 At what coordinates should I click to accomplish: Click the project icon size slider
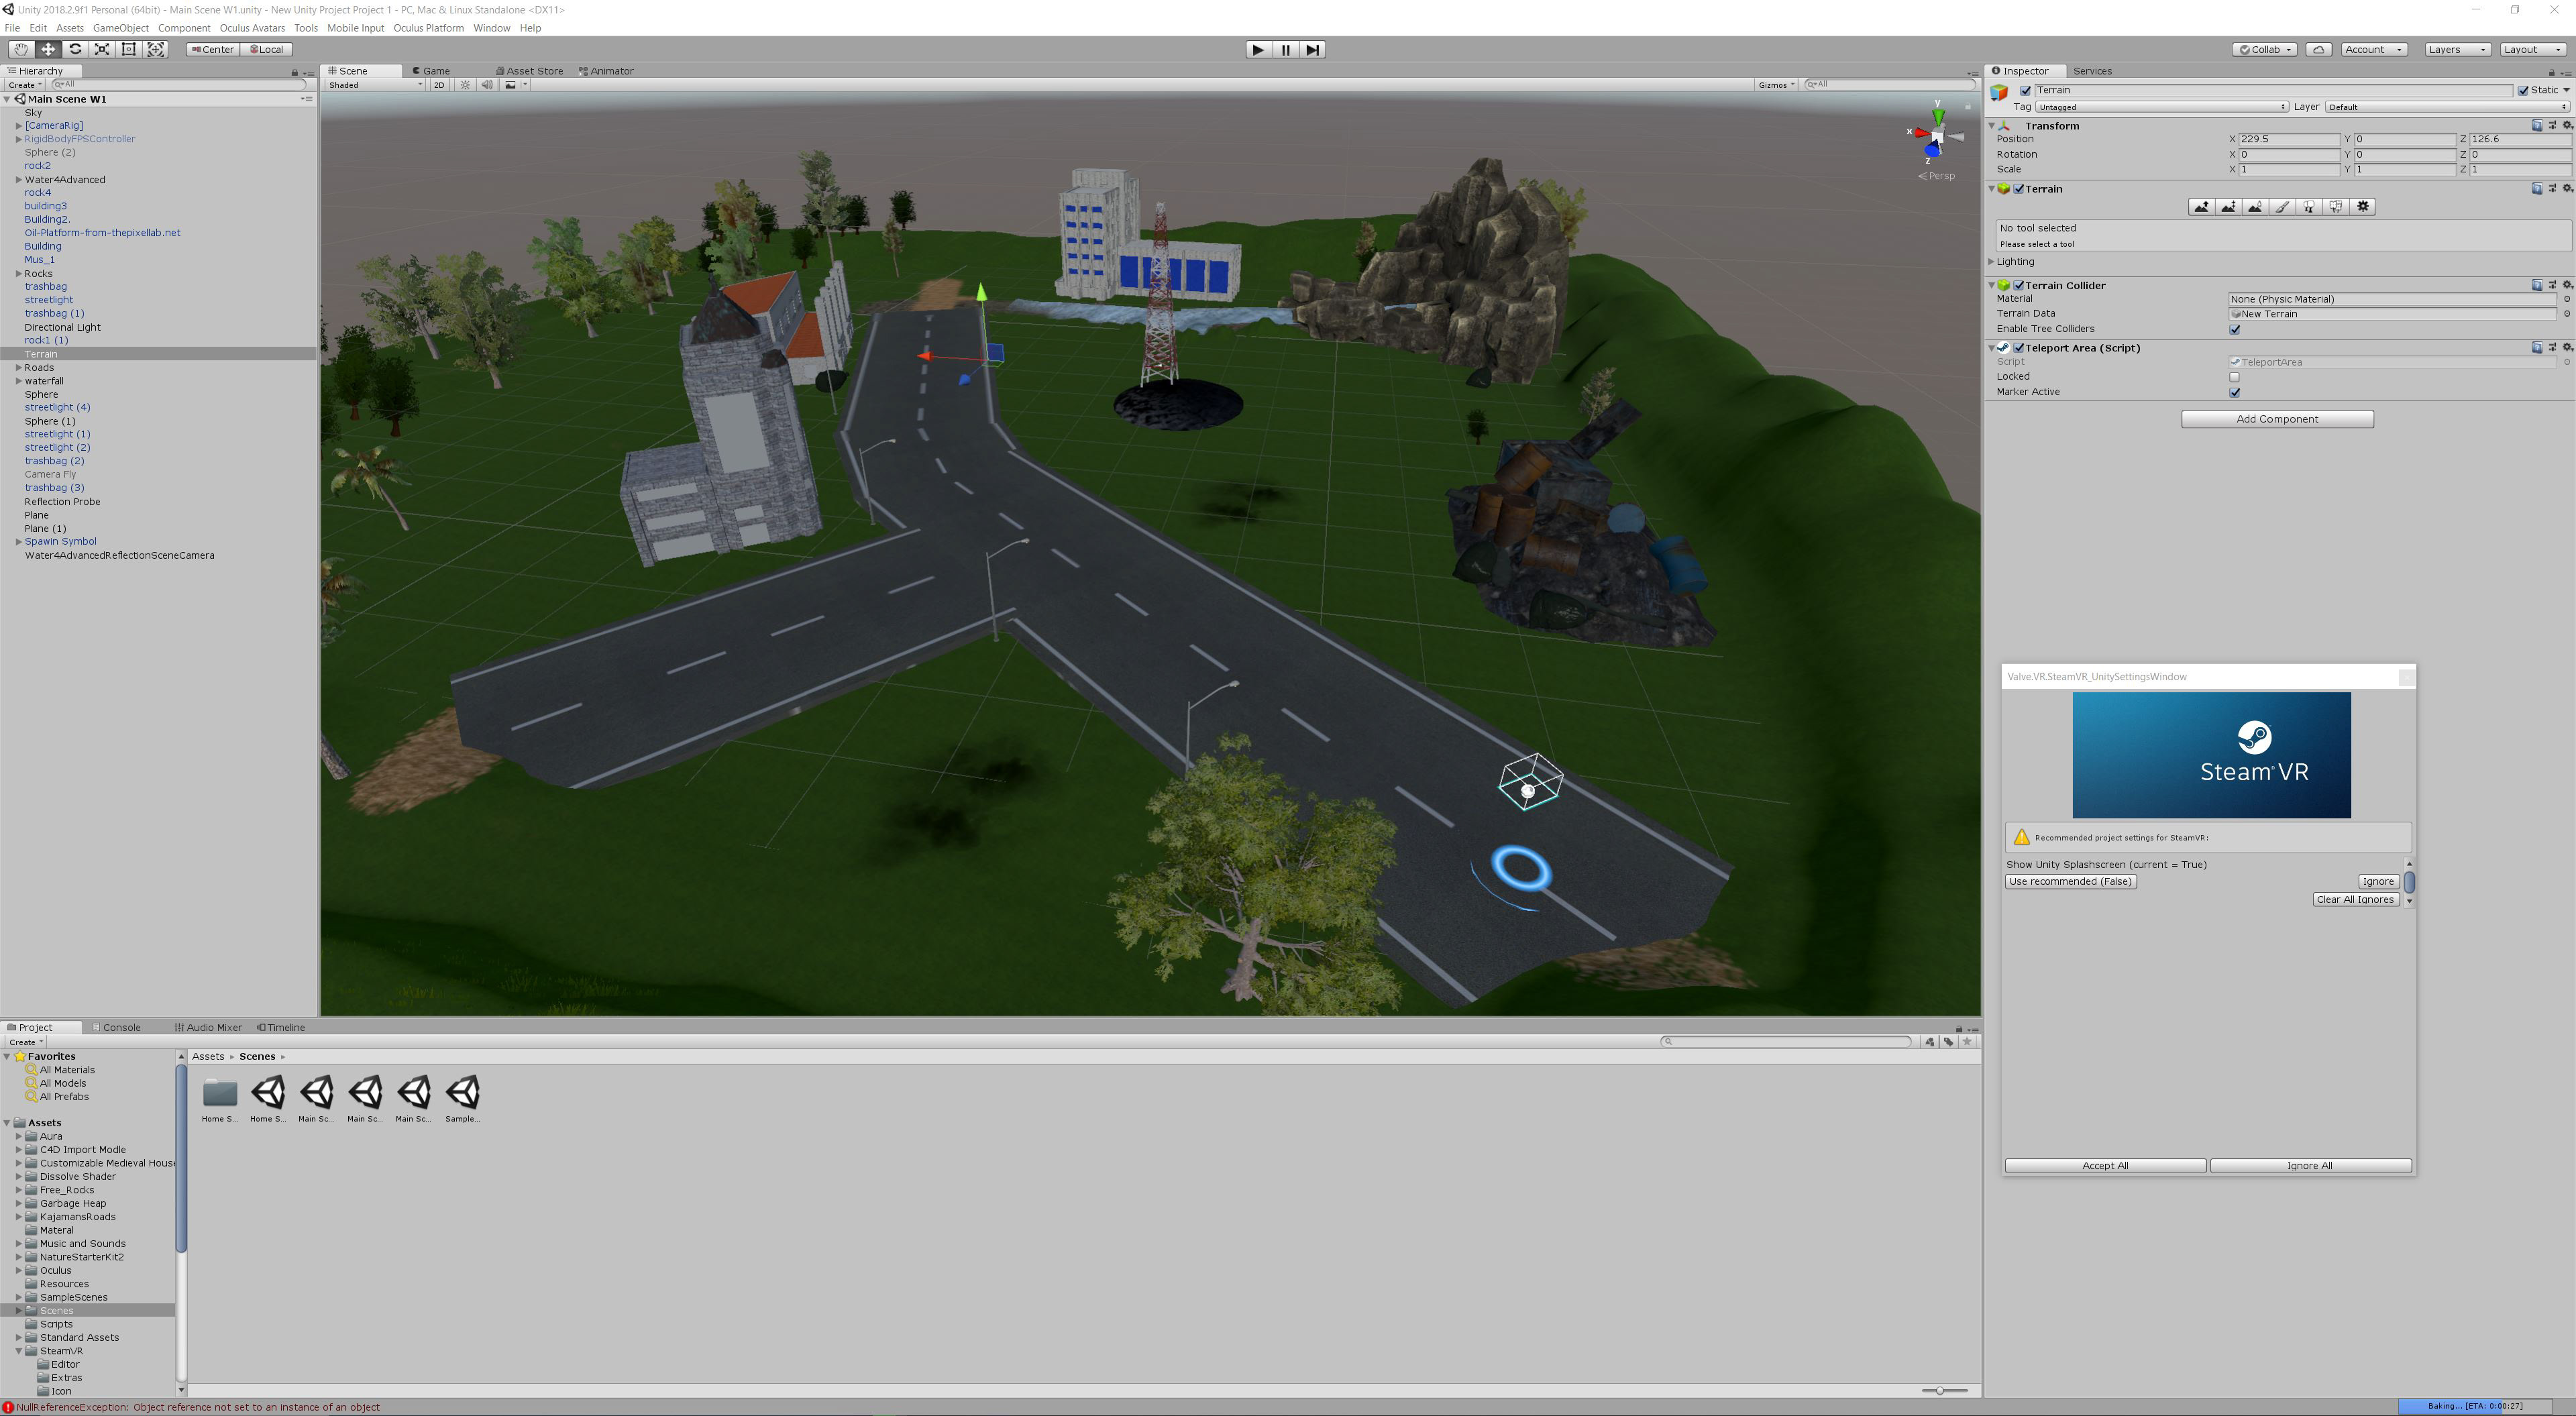(x=1940, y=1391)
